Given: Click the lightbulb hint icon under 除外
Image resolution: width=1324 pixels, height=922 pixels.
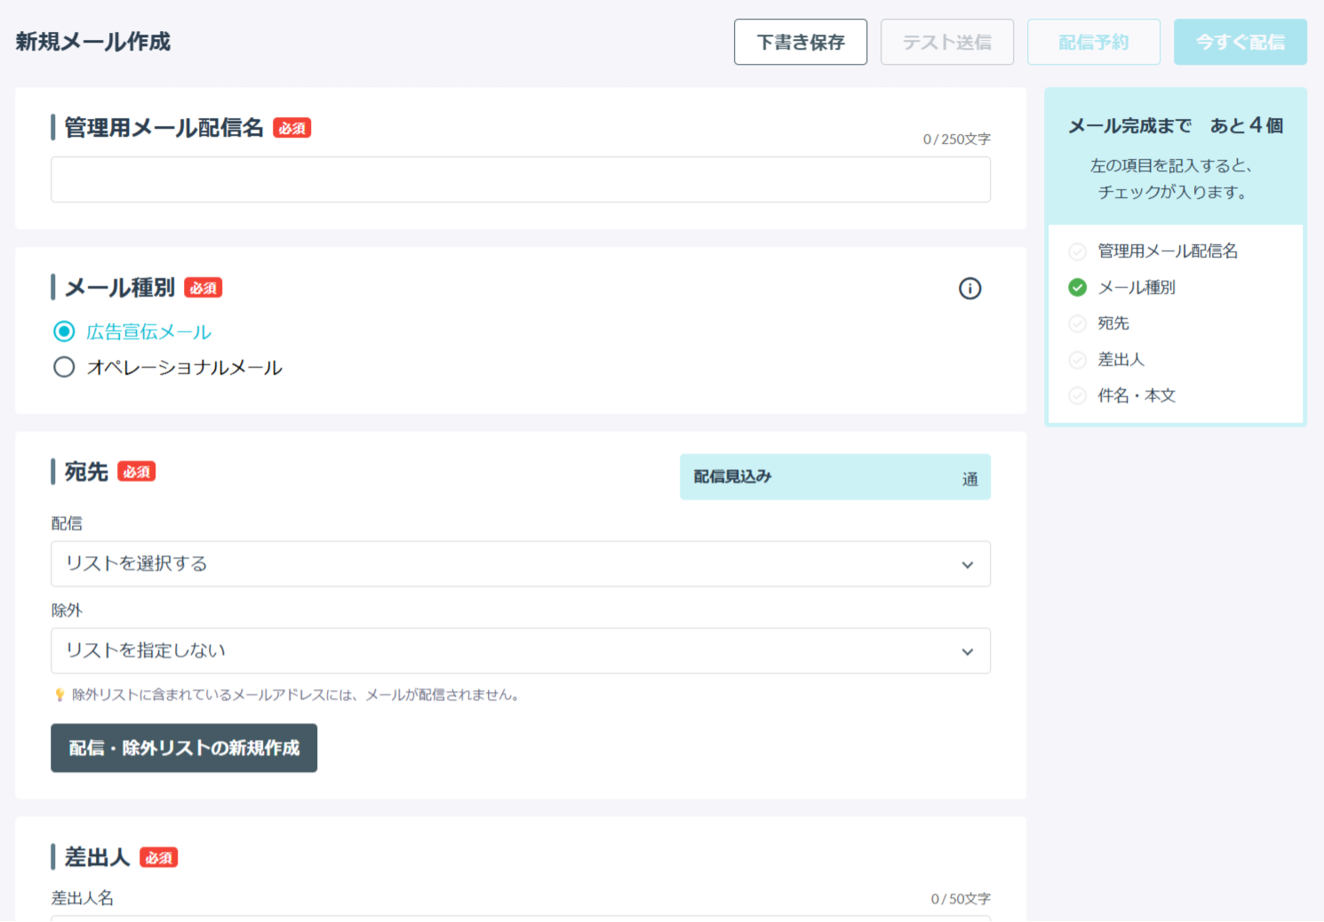Looking at the screenshot, I should pos(60,695).
